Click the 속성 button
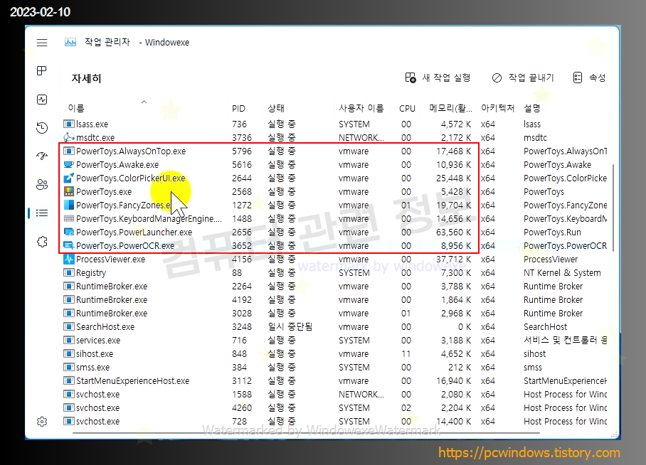Screen dimensions: 646x465 [x=590, y=77]
